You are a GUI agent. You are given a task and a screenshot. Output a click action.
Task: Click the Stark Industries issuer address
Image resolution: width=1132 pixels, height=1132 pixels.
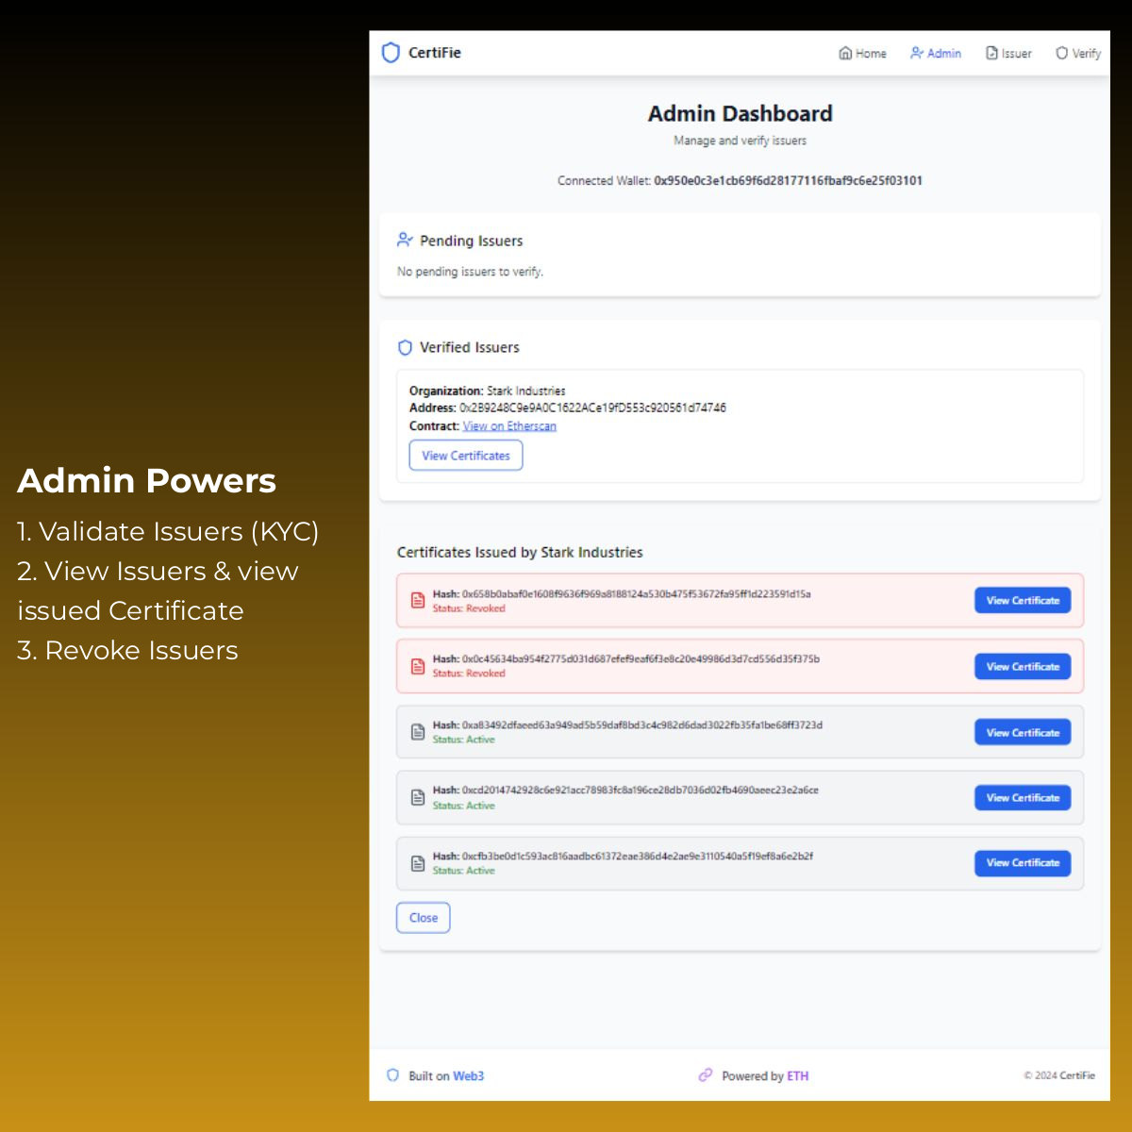592,408
